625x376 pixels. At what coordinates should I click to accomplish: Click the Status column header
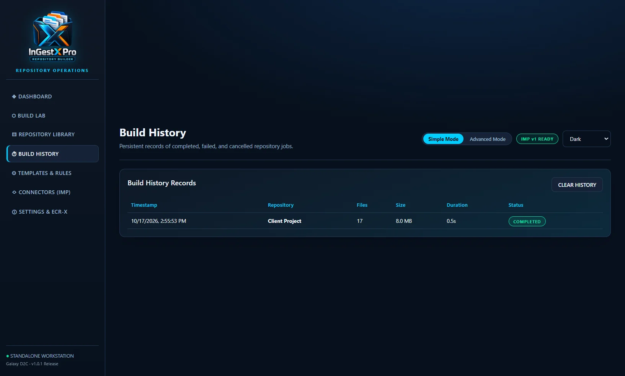tap(516, 205)
